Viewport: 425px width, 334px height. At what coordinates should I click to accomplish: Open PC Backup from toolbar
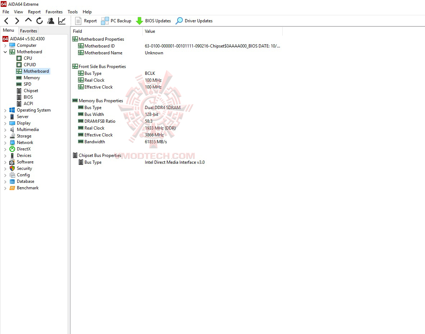tap(116, 21)
